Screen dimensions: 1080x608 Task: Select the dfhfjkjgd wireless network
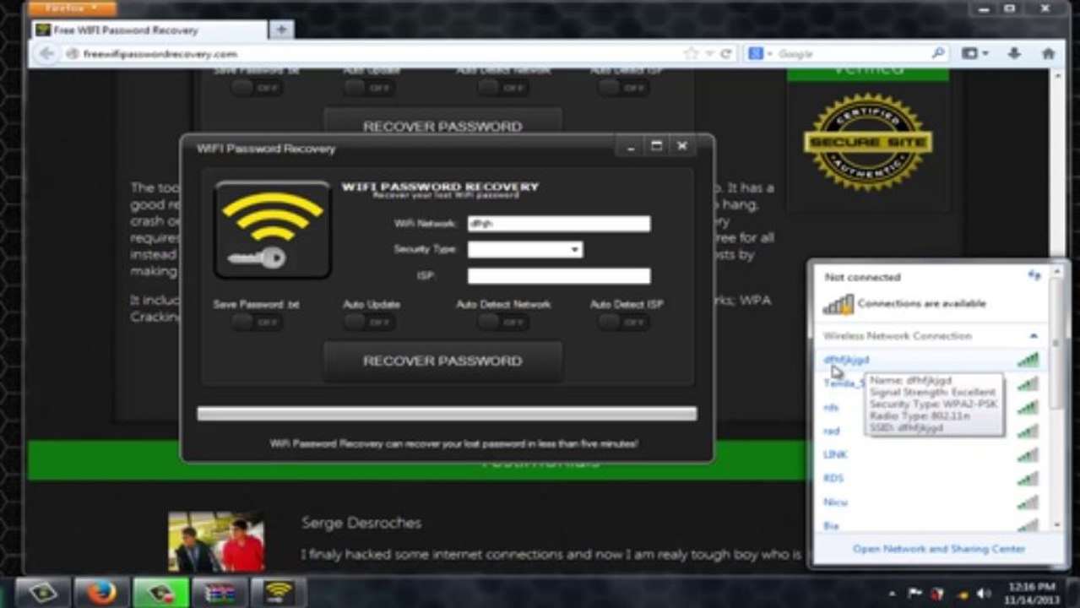(931, 360)
